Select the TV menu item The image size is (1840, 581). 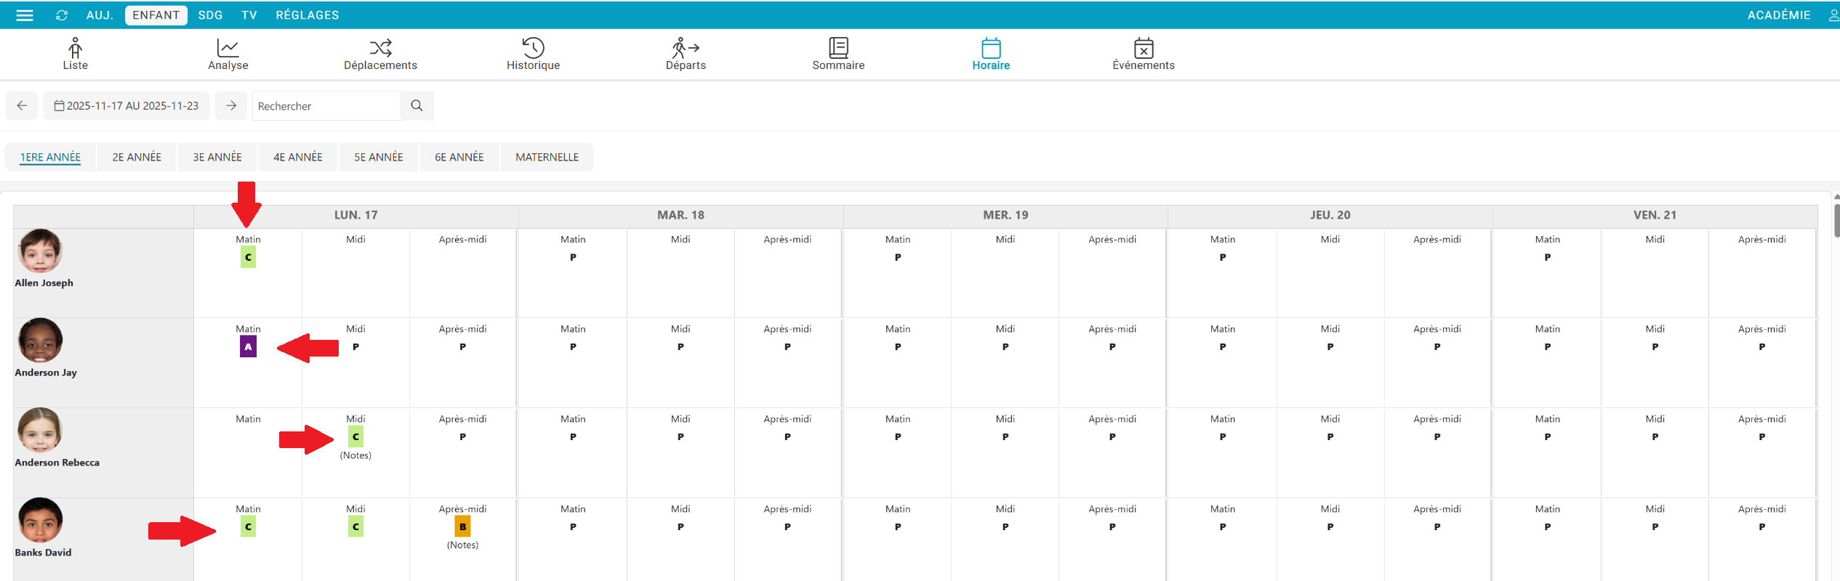pyautogui.click(x=249, y=15)
